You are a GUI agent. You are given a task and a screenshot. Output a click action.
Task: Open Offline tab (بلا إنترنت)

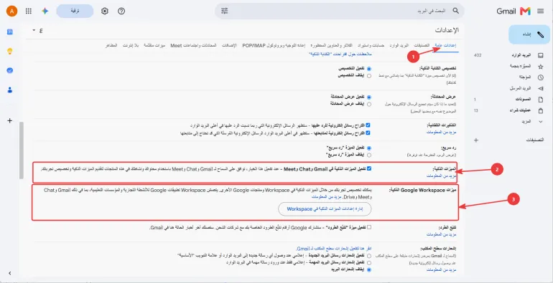pos(131,46)
